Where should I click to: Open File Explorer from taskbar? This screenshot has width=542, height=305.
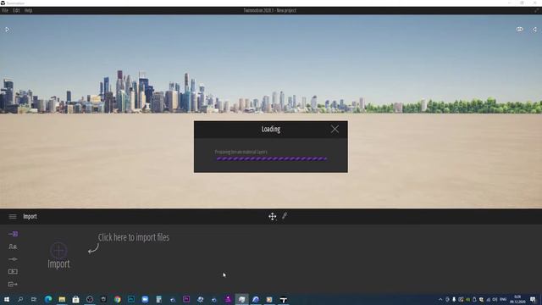[x=62, y=299]
